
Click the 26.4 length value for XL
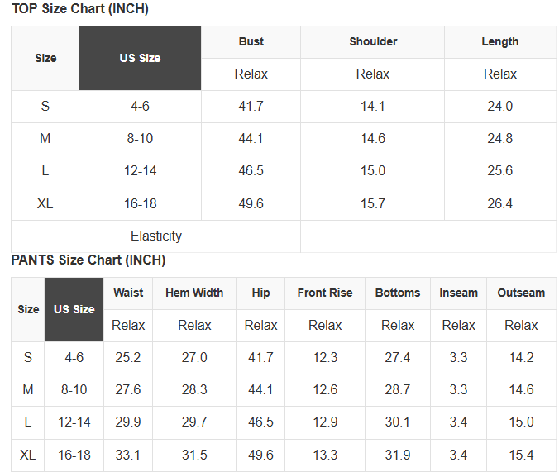click(x=499, y=204)
